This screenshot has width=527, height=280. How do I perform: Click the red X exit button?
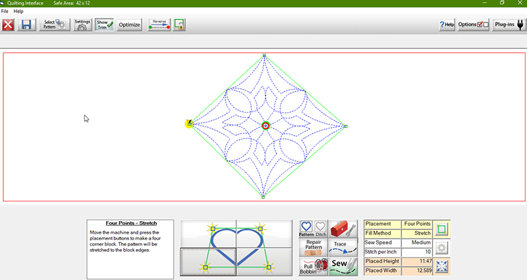point(9,25)
